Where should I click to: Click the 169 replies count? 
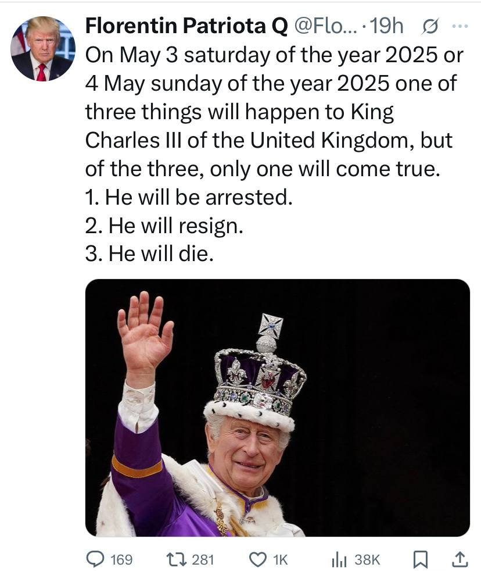coord(121,559)
